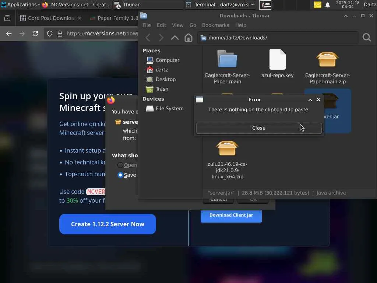Click the Firefox URL address bar
The width and height of the screenshot is (377, 283).
pyautogui.click(x=91, y=34)
